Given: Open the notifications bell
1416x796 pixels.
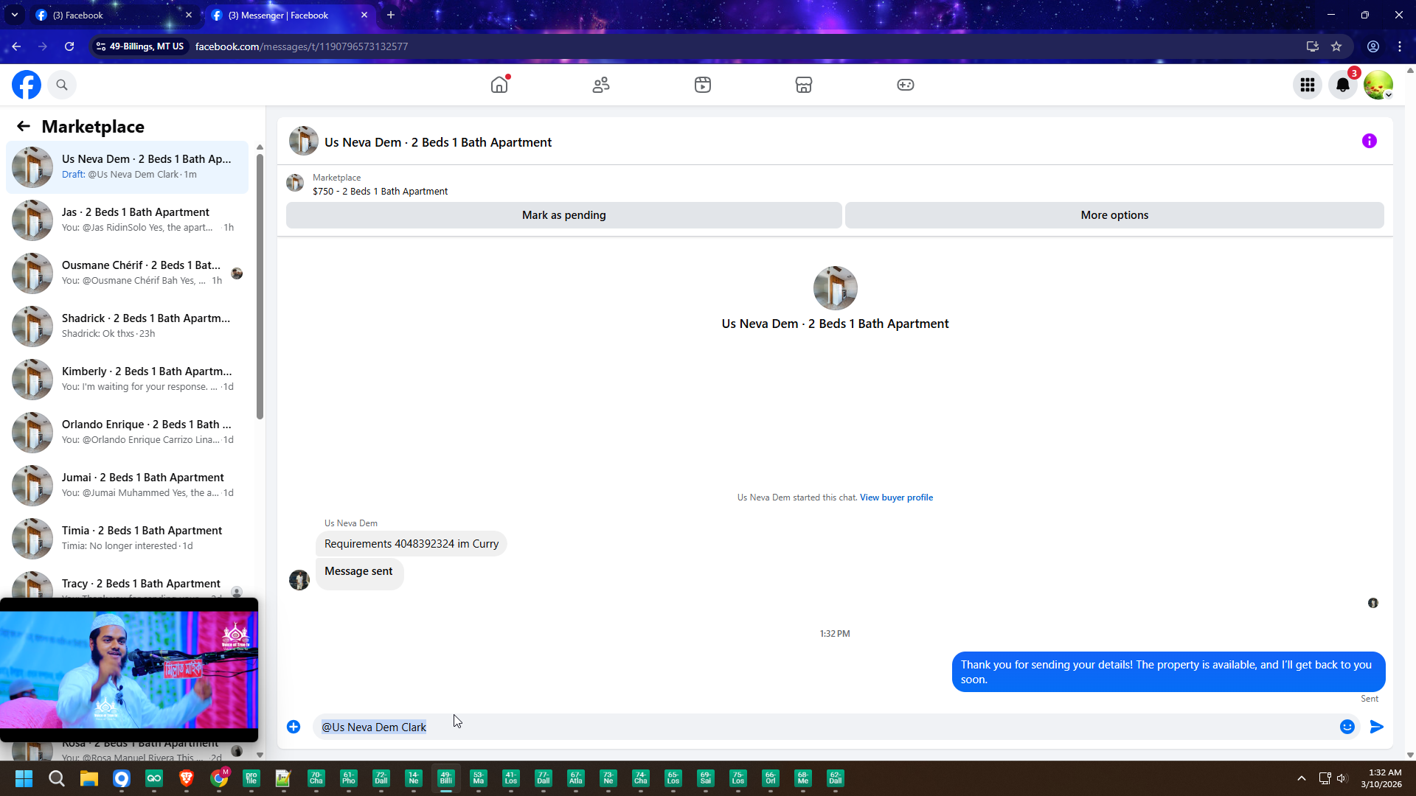Looking at the screenshot, I should coord(1343,85).
